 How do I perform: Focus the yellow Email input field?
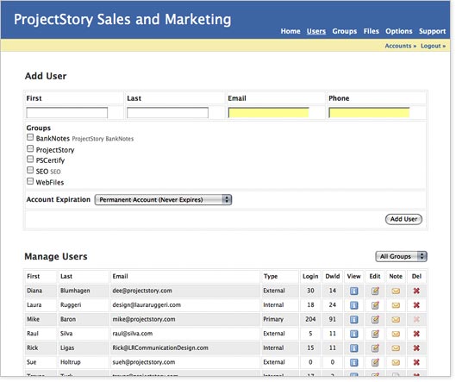tap(268, 113)
